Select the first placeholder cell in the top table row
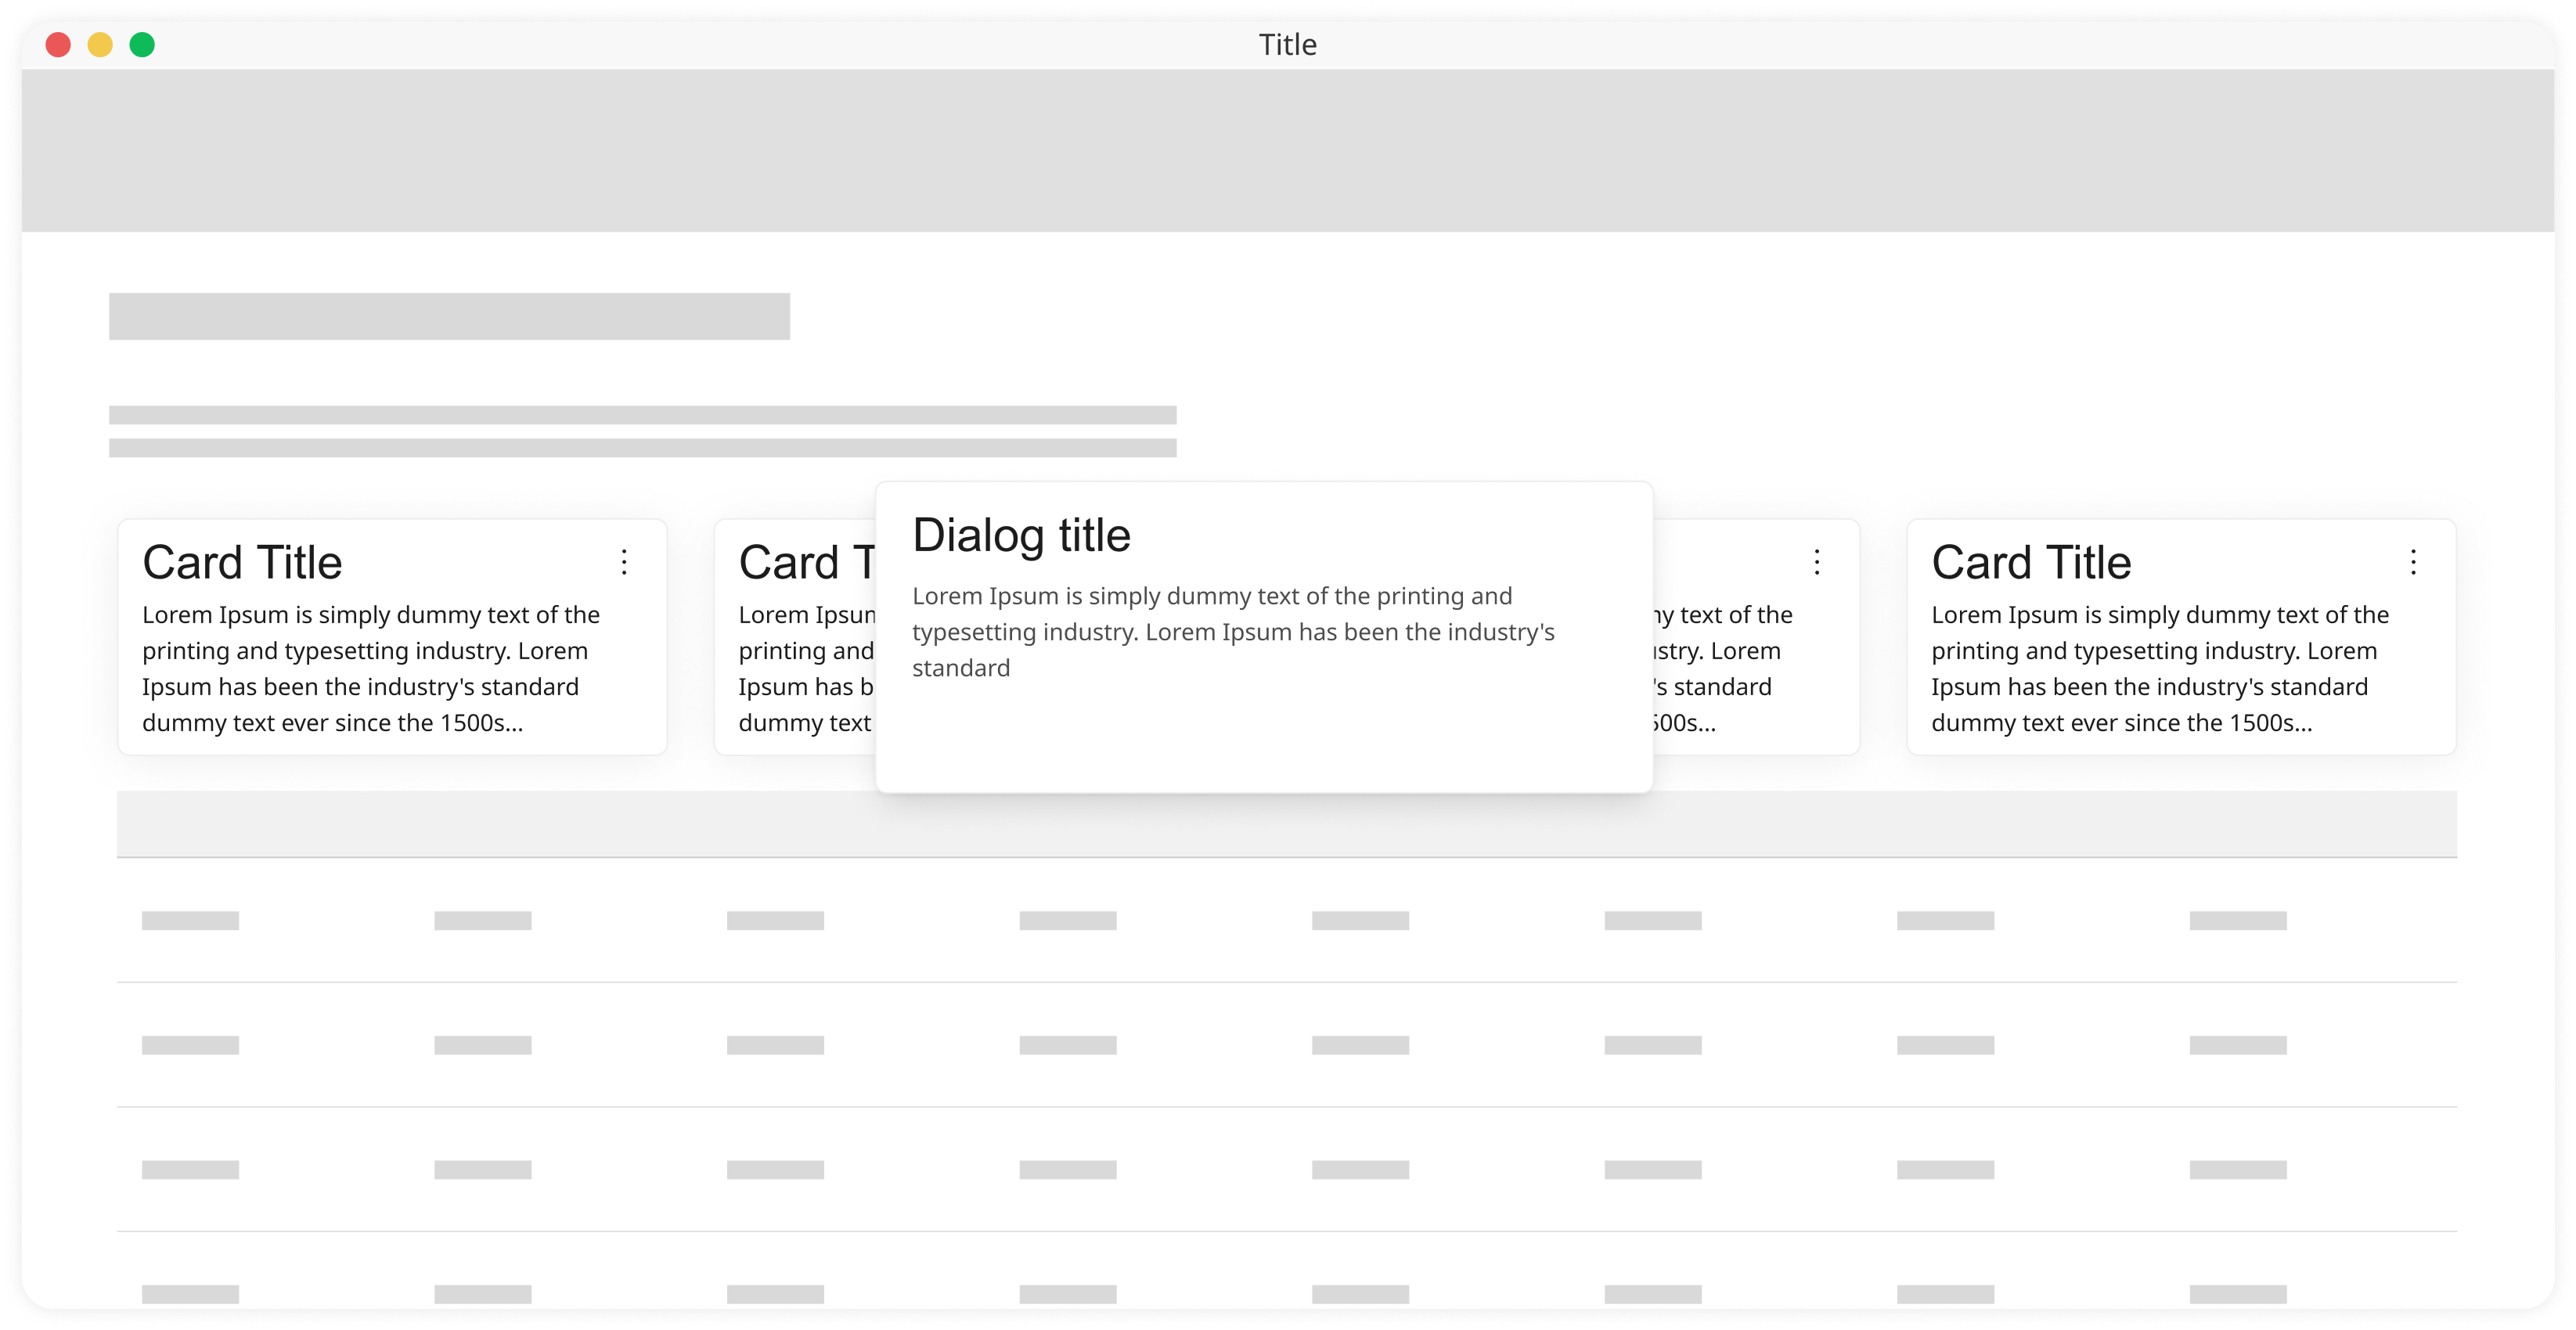The height and width of the screenshot is (1330, 2576). click(190, 920)
